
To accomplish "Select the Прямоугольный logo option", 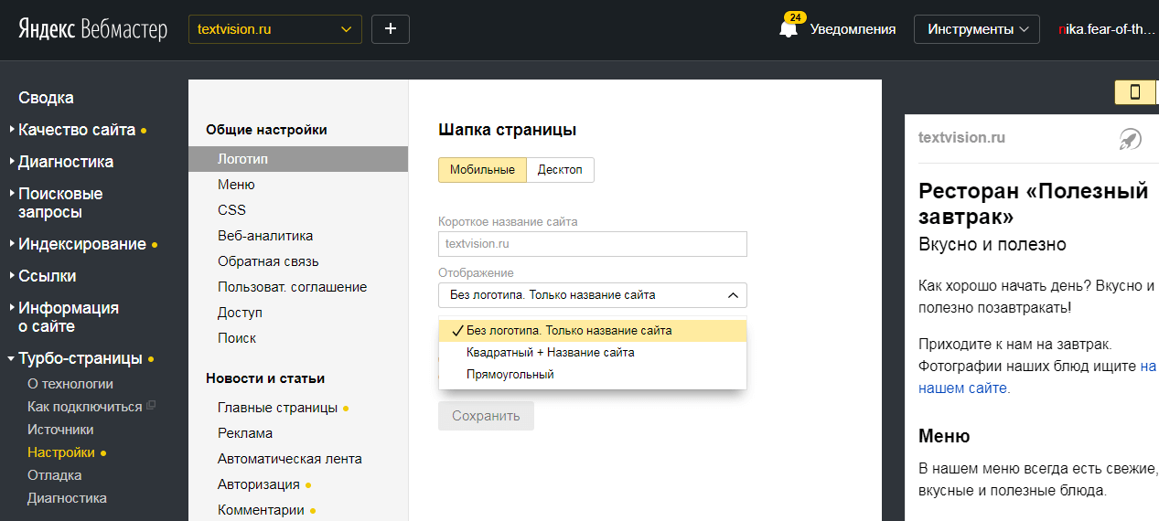I will pyautogui.click(x=510, y=375).
